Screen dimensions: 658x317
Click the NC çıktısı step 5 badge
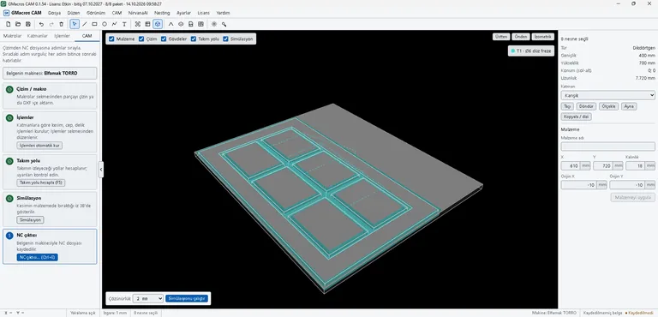coord(9,236)
